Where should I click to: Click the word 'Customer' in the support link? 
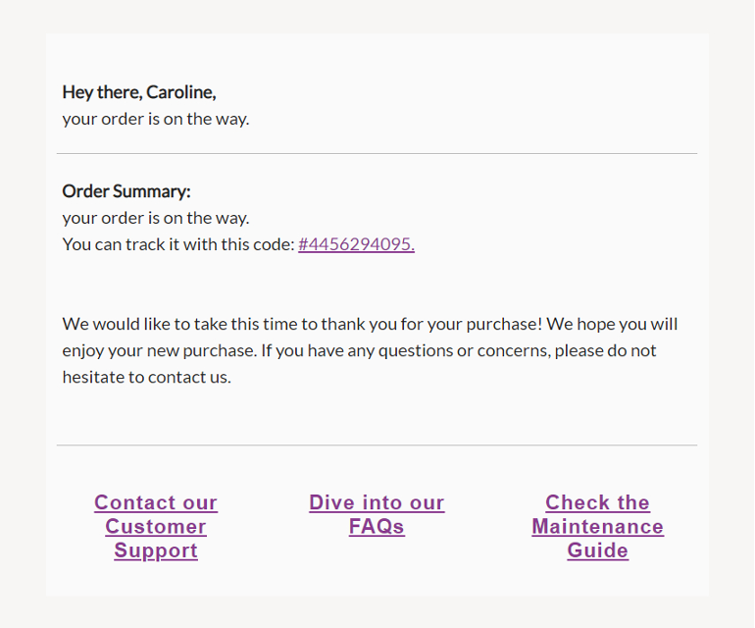tap(156, 526)
